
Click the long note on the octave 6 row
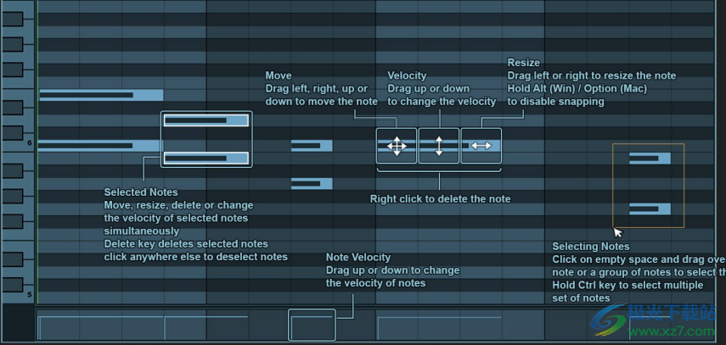coord(98,146)
